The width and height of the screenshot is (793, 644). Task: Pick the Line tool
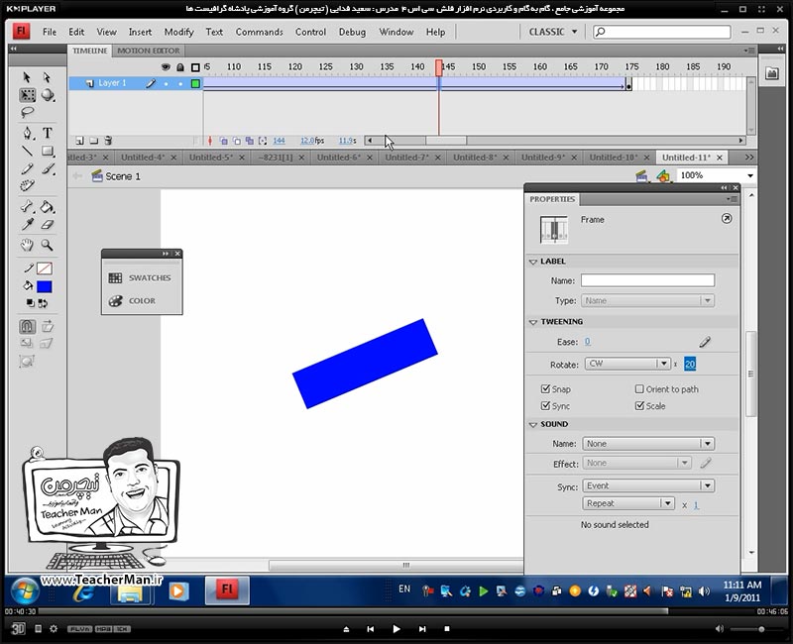click(28, 152)
